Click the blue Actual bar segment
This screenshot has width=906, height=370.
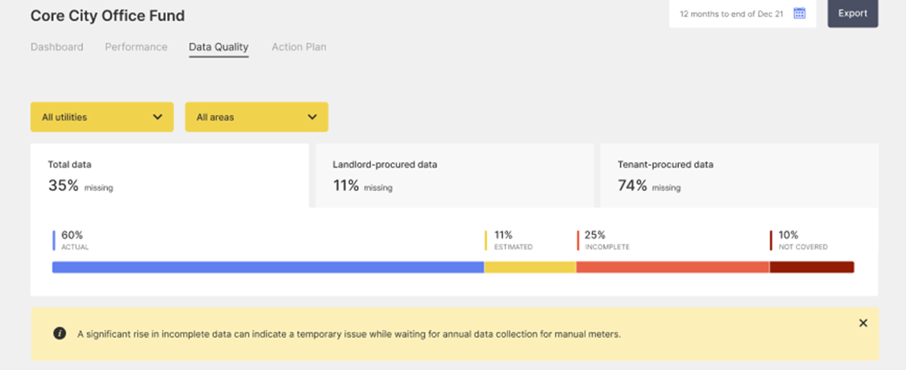pyautogui.click(x=268, y=267)
